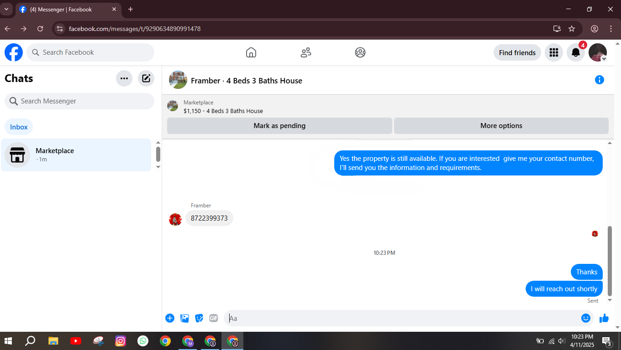
Task: View site information icon in address bar
Action: click(59, 29)
